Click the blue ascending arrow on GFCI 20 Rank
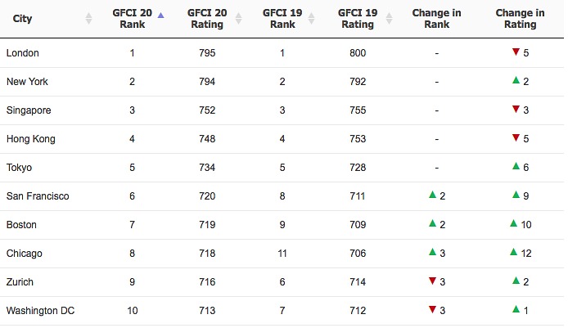 [160, 15]
